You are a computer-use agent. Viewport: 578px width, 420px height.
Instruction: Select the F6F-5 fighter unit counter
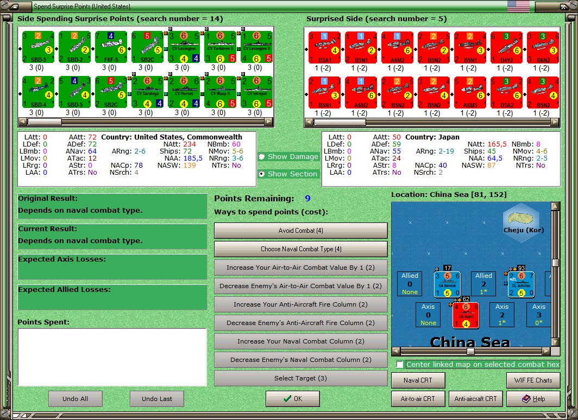pyautogui.click(x=111, y=47)
